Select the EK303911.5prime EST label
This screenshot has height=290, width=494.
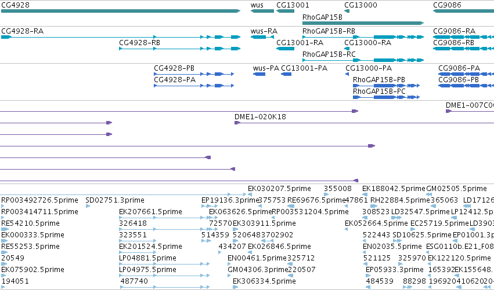click(x=264, y=223)
